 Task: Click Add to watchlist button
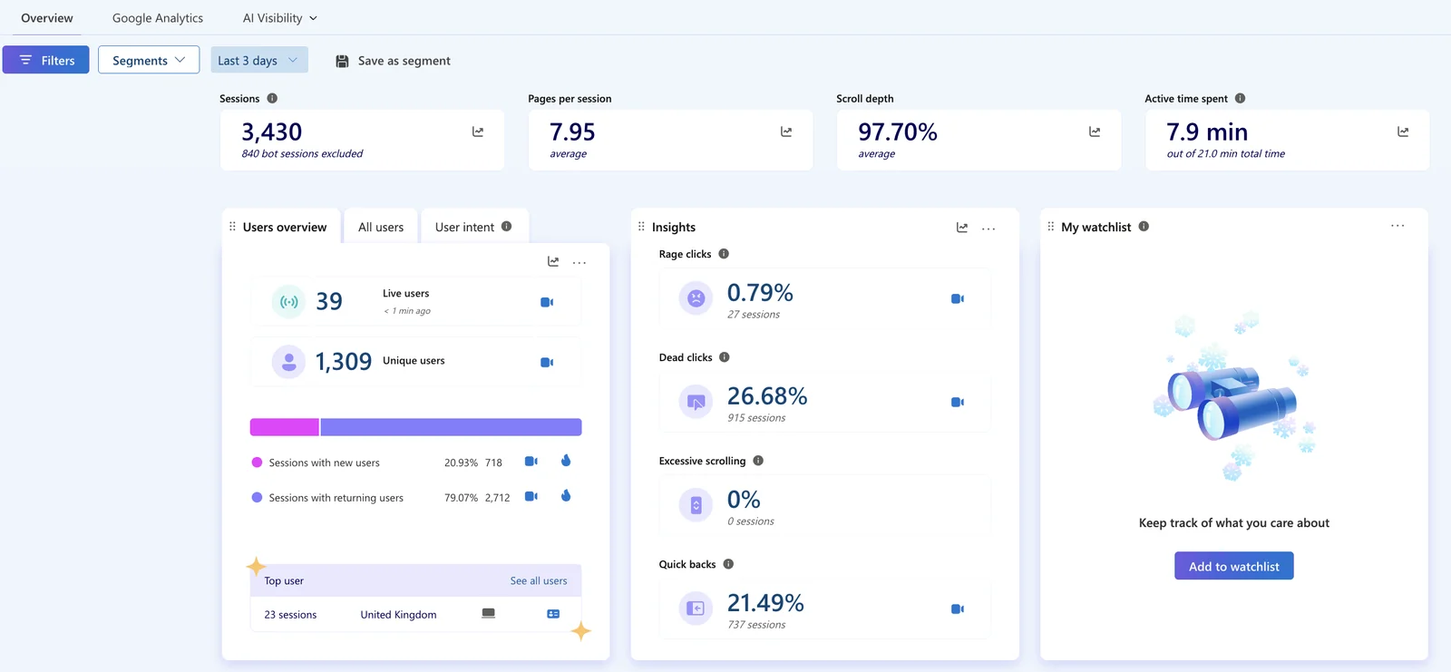click(x=1234, y=566)
